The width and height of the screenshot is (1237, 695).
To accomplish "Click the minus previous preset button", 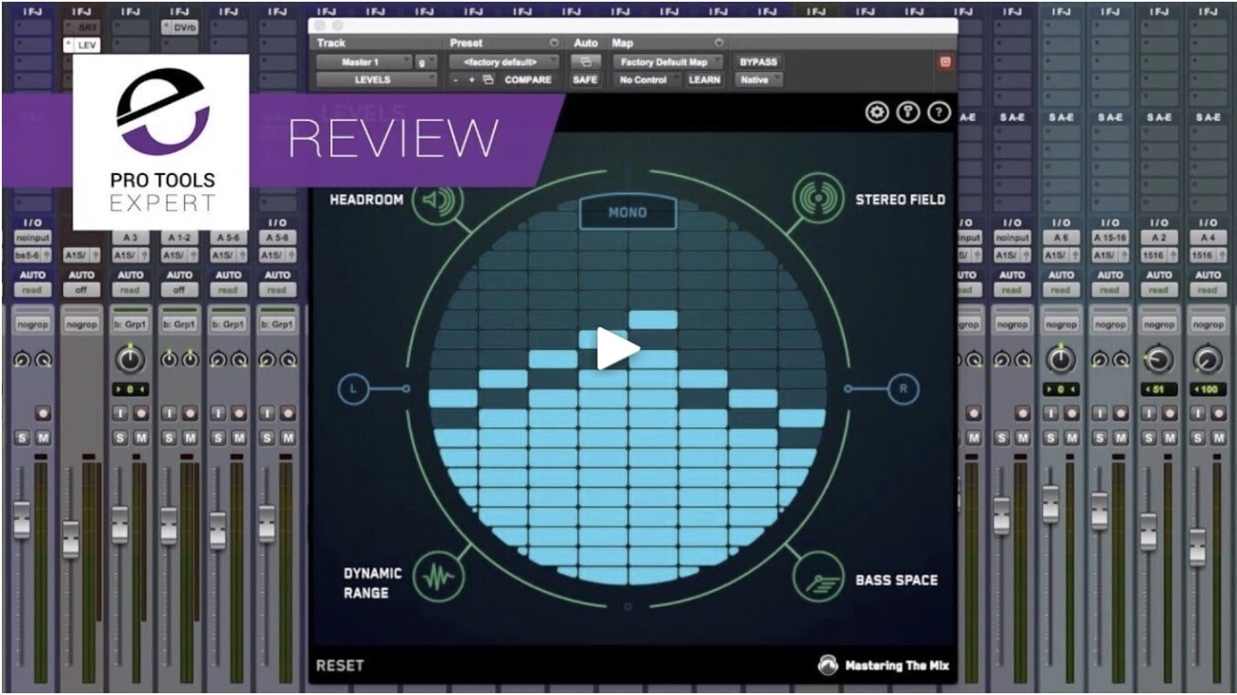I will (x=457, y=80).
